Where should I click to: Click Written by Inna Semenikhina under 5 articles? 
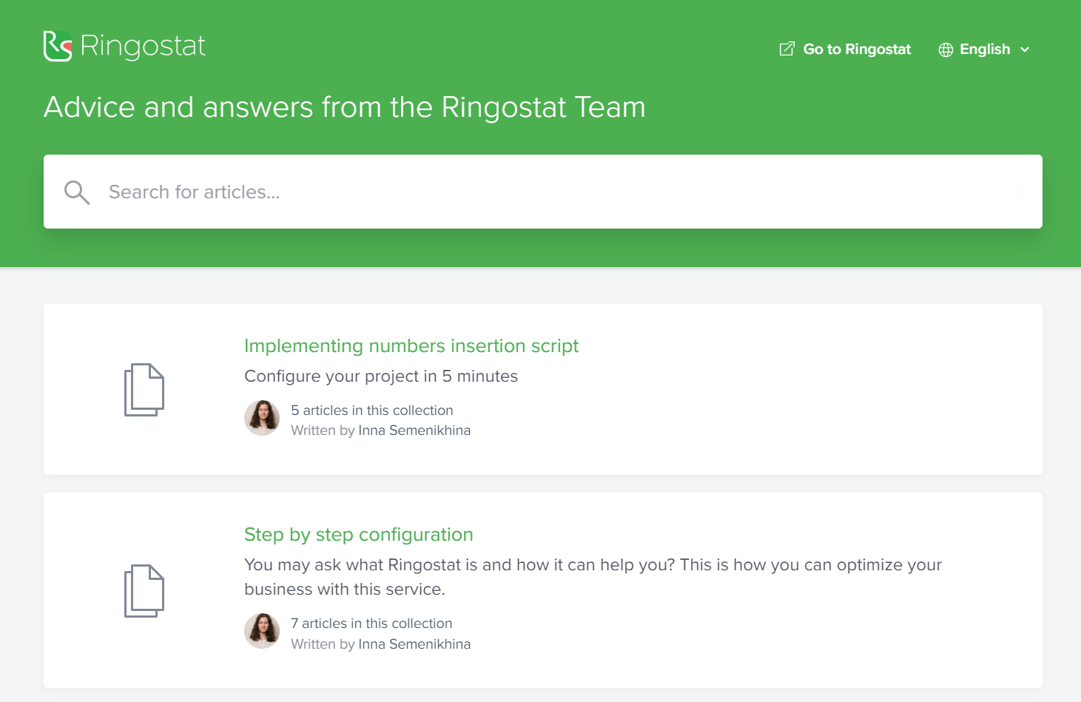[x=381, y=431]
